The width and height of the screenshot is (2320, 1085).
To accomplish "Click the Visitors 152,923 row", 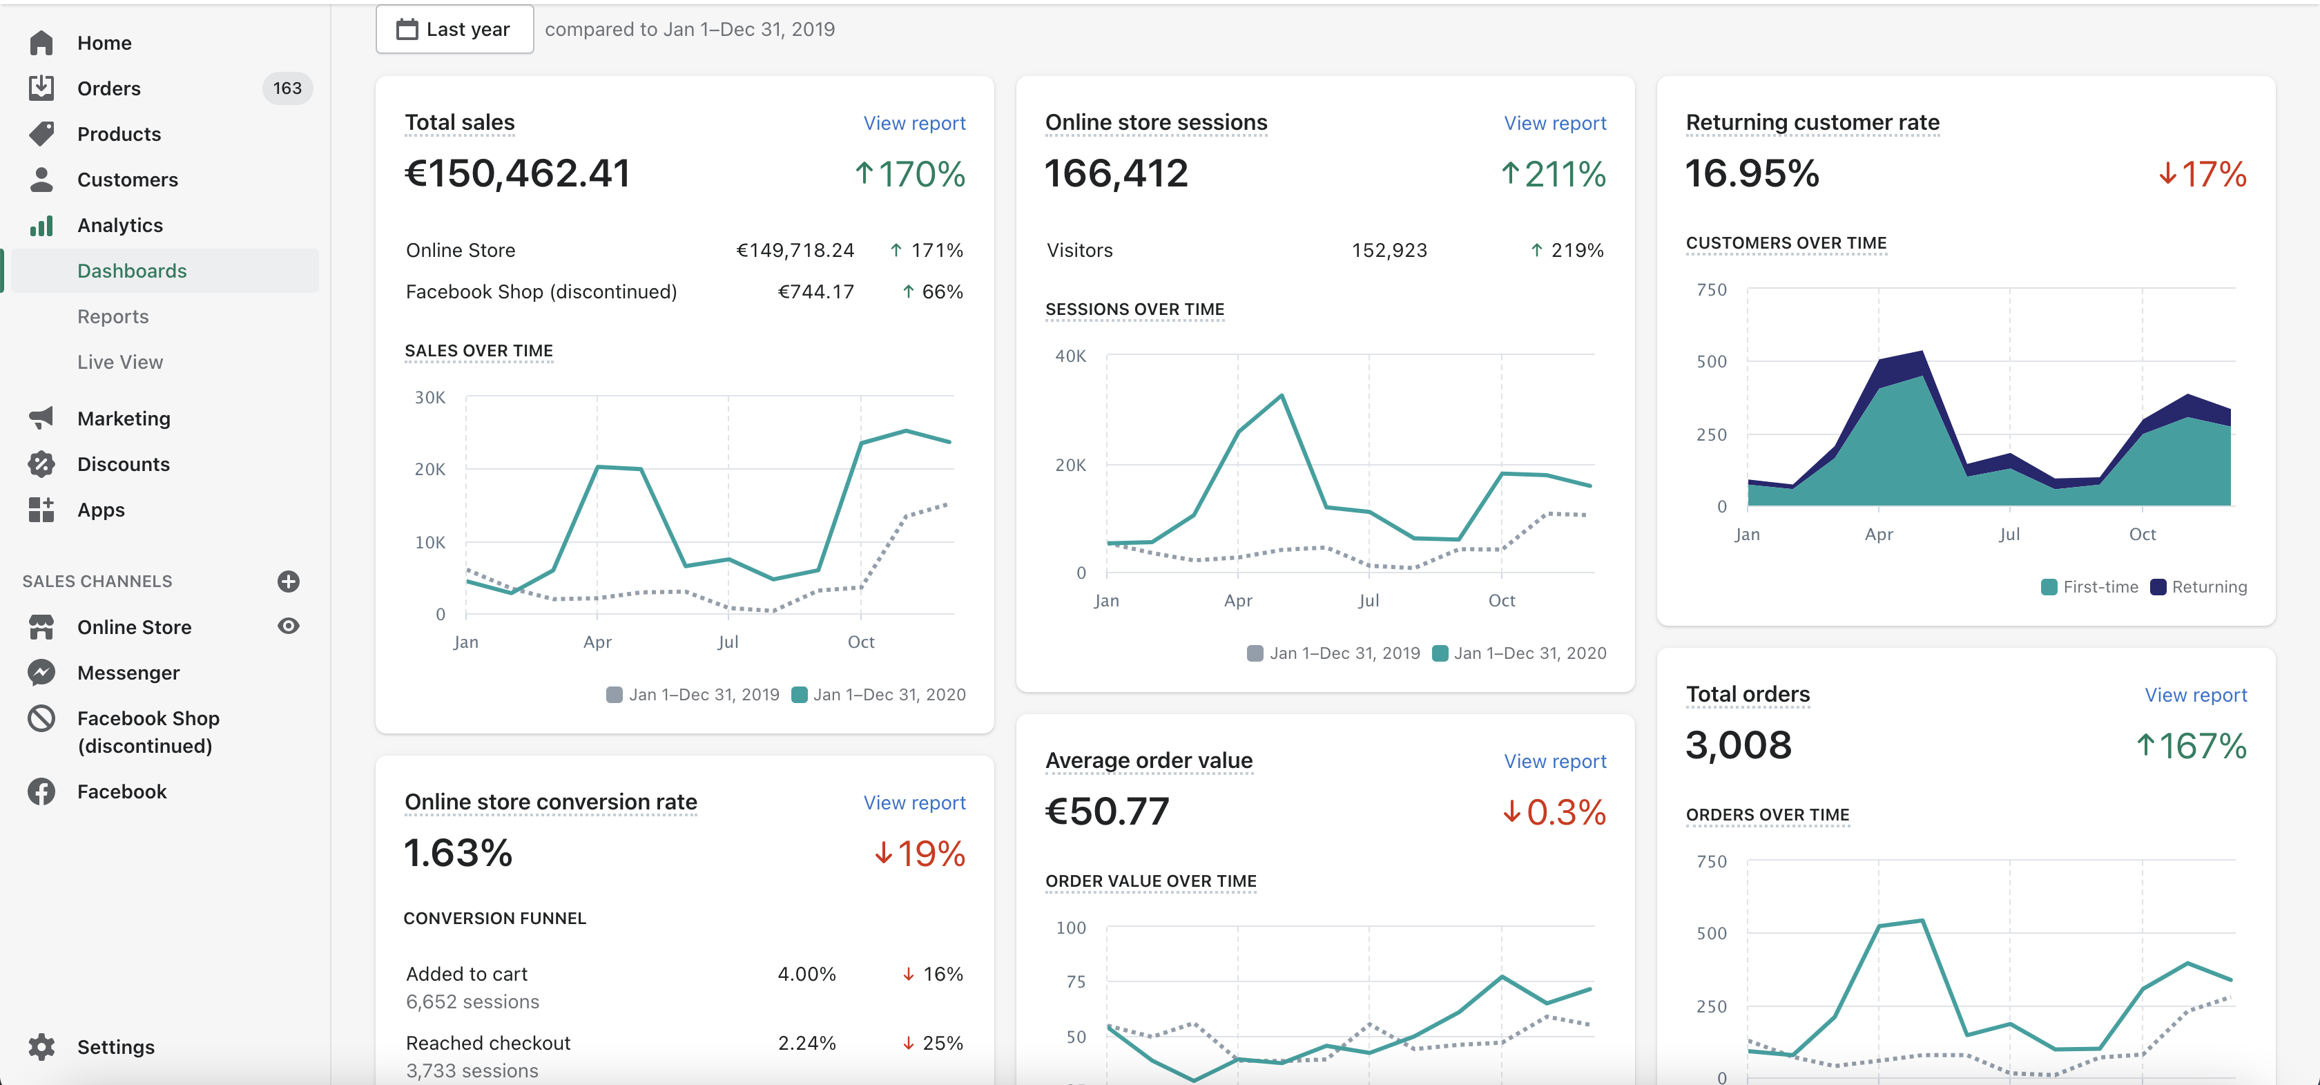I will pos(1325,251).
